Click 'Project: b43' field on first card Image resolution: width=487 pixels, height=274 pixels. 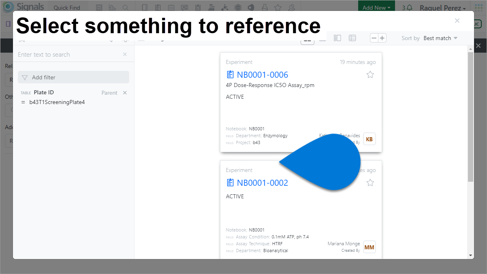pyautogui.click(x=243, y=142)
